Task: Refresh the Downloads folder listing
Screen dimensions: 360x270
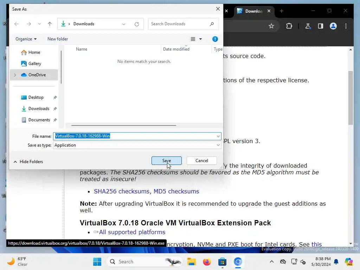Action: coord(137,24)
